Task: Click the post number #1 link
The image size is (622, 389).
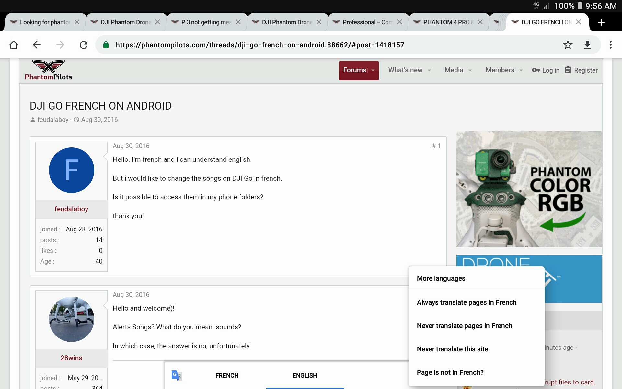Action: tap(436, 146)
